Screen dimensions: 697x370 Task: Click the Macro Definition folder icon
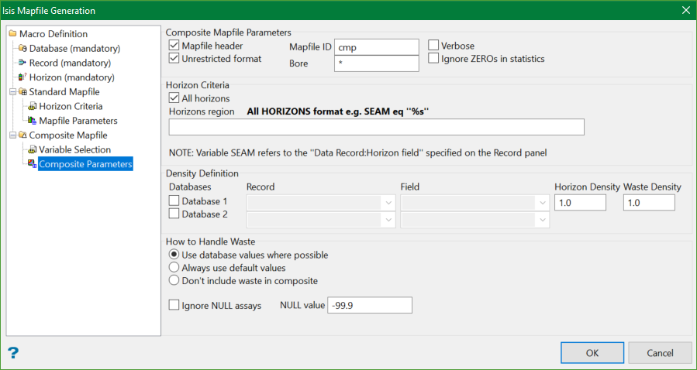coord(12,34)
